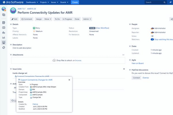Open the Add-ons puzzle icon

[x=4, y=47]
